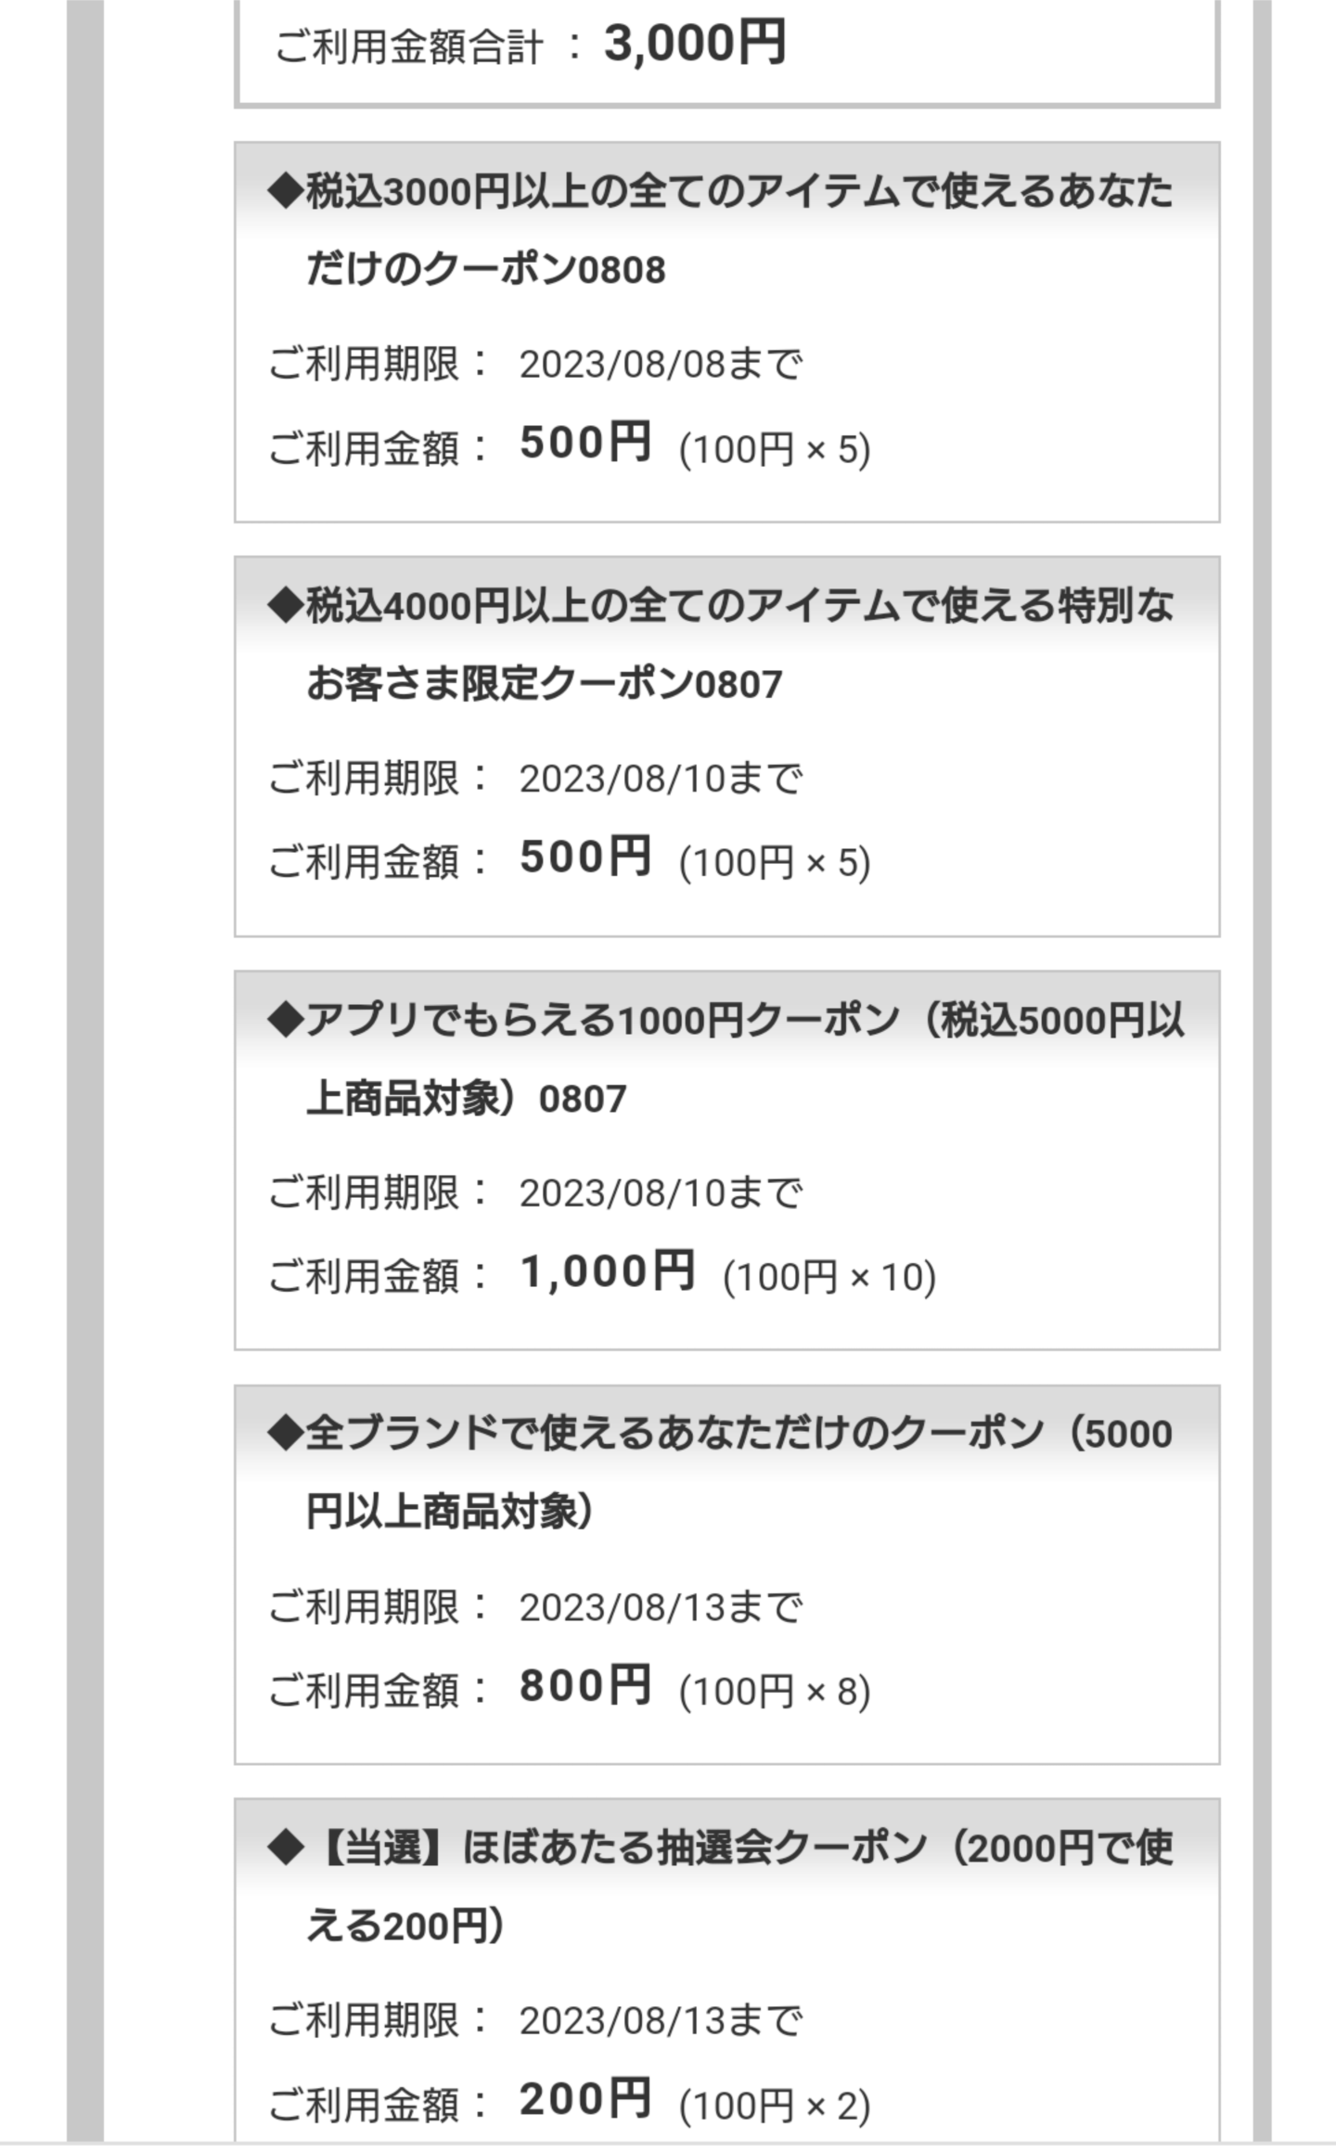Image resolution: width=1336 pixels, height=2152 pixels.
Task: Click the 3,000円 total usage amount
Action: (694, 44)
